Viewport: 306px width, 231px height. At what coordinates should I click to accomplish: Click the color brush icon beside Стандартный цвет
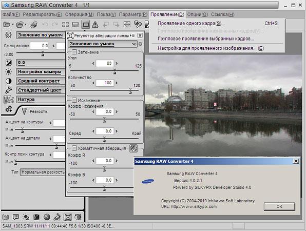coord(9,90)
